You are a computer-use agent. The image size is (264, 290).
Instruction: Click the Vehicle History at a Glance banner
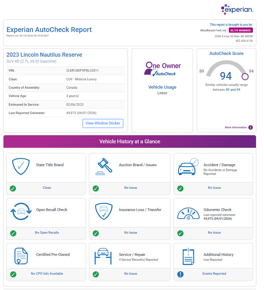tap(130, 142)
